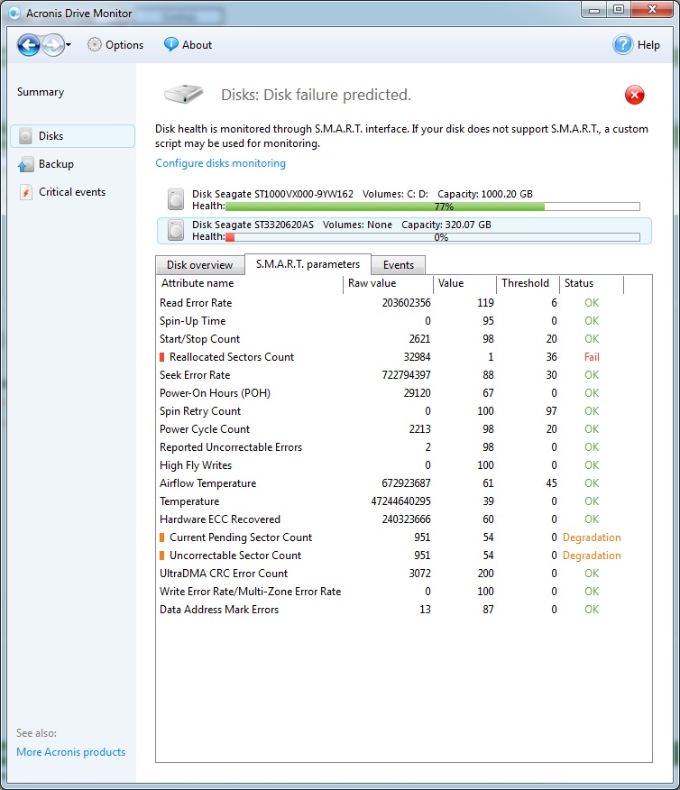The width and height of the screenshot is (680, 790).
Task: Select the Spin Retry Count row
Action: coord(391,411)
